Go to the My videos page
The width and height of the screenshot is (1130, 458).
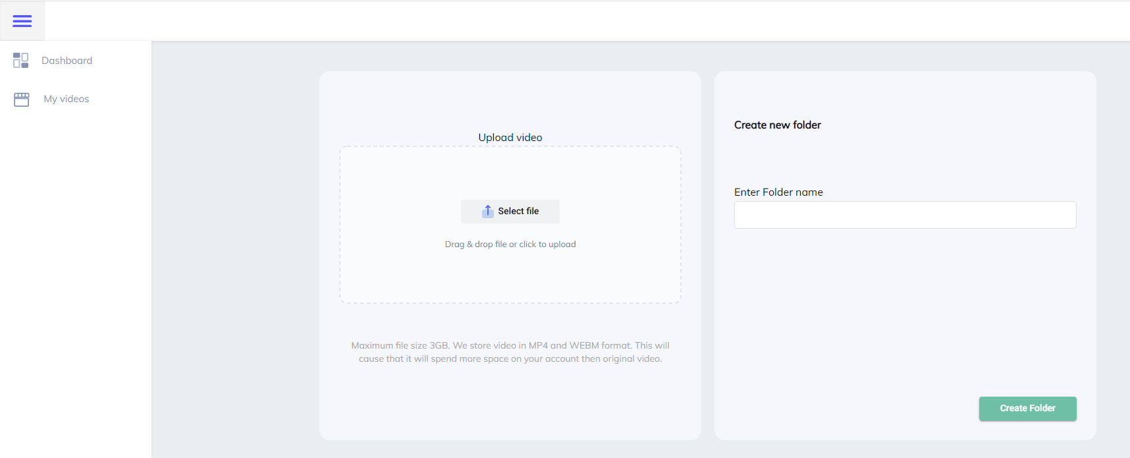[66, 99]
